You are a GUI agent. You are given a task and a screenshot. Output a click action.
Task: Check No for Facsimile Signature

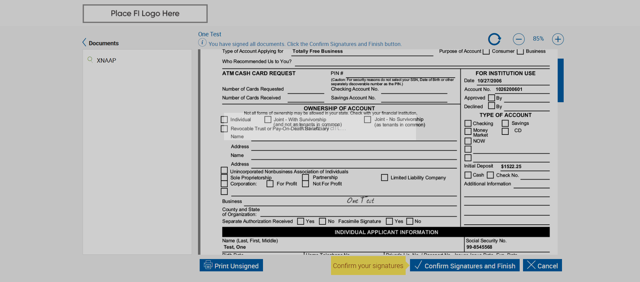(x=410, y=221)
